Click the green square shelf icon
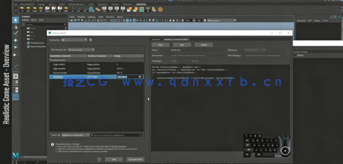The height and width of the screenshot is (164, 343). tap(142, 9)
